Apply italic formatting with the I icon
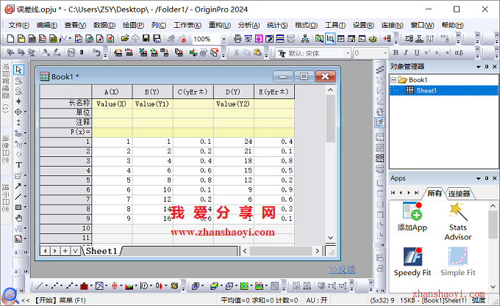Screen dimensions: 500x306 click(x=406, y=53)
